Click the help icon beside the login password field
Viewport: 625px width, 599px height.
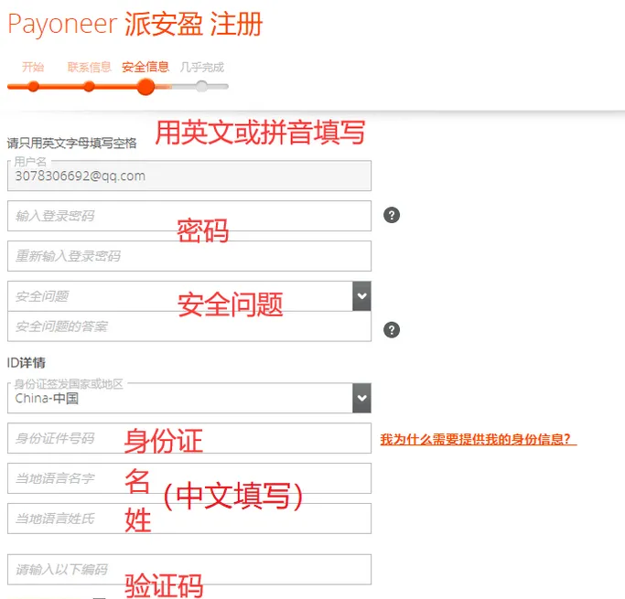click(392, 215)
